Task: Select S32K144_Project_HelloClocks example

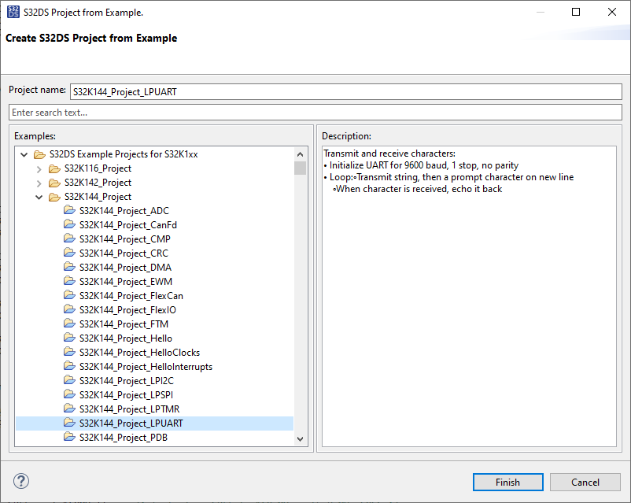Action: click(x=139, y=353)
